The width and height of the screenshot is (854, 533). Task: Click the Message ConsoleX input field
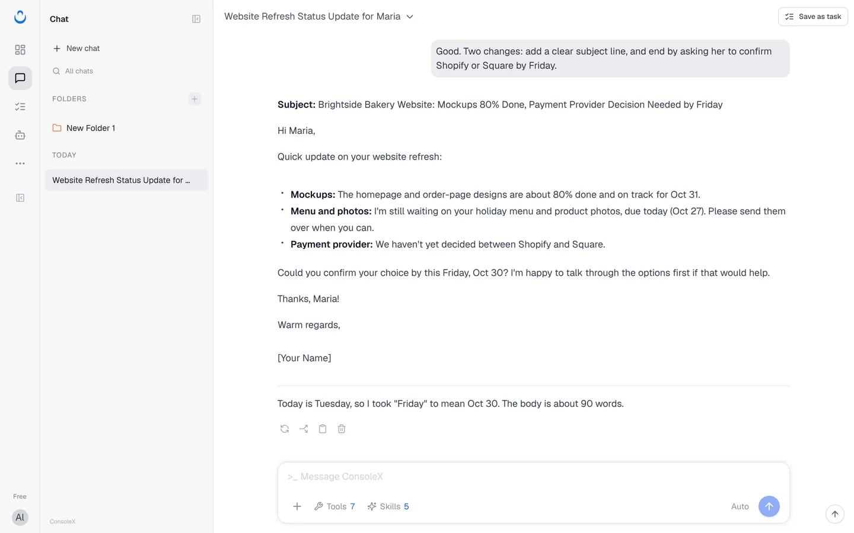534,477
